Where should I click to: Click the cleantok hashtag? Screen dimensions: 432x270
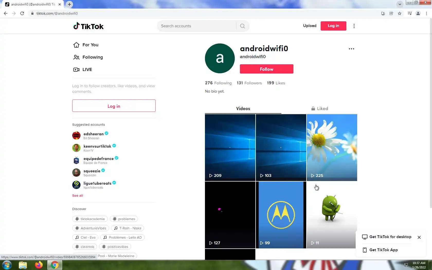pos(85,247)
